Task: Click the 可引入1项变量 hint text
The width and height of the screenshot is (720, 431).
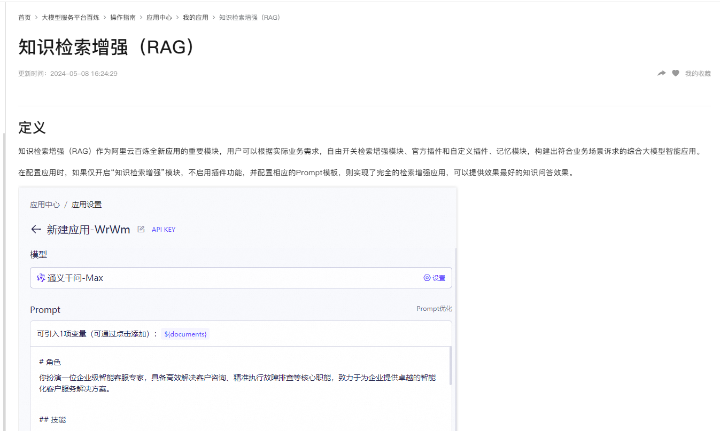Action: [97, 334]
